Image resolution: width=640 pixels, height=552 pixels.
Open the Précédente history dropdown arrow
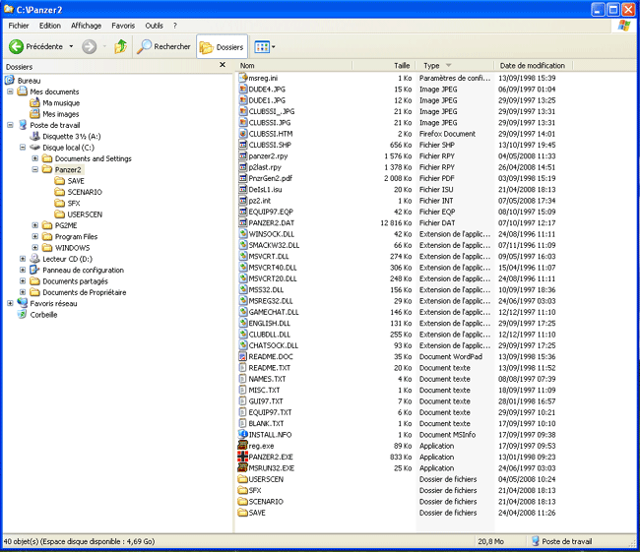click(x=71, y=46)
